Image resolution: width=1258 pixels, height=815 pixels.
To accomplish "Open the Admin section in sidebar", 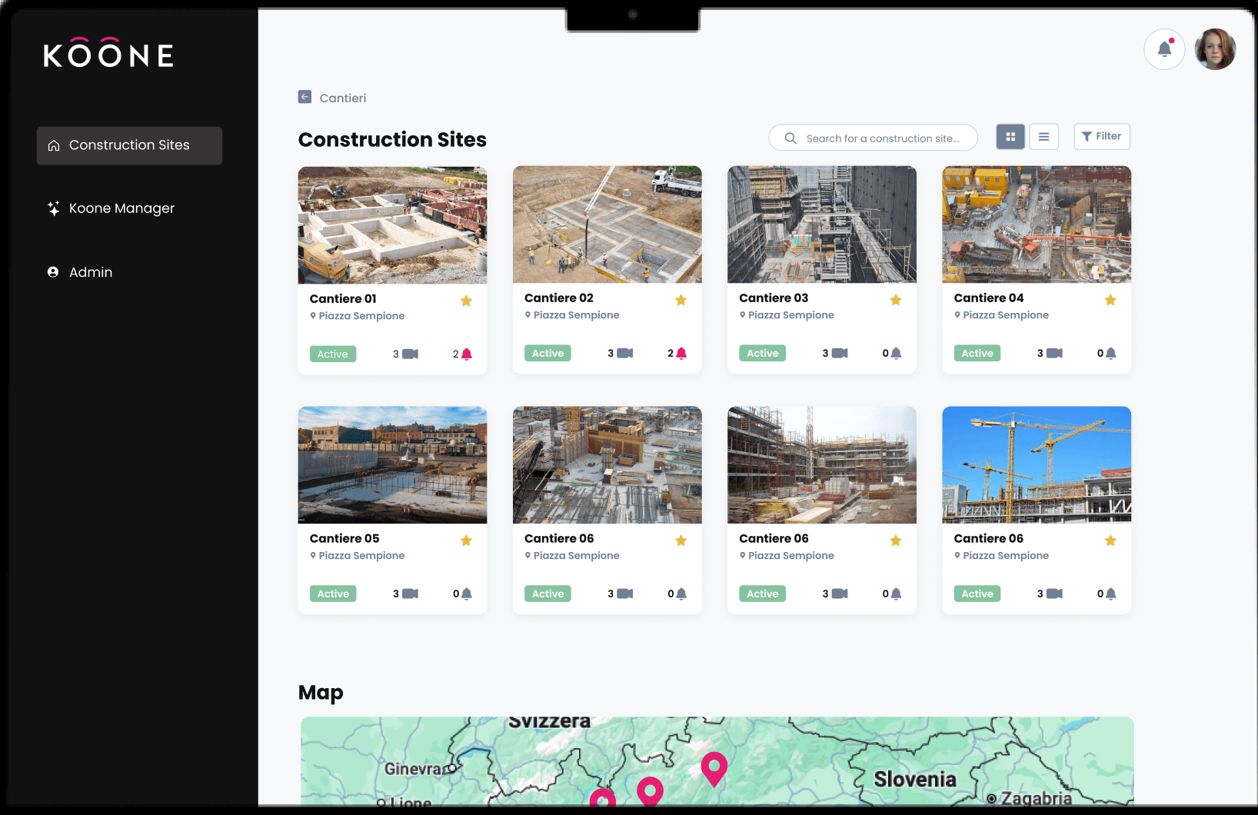I will click(x=90, y=271).
